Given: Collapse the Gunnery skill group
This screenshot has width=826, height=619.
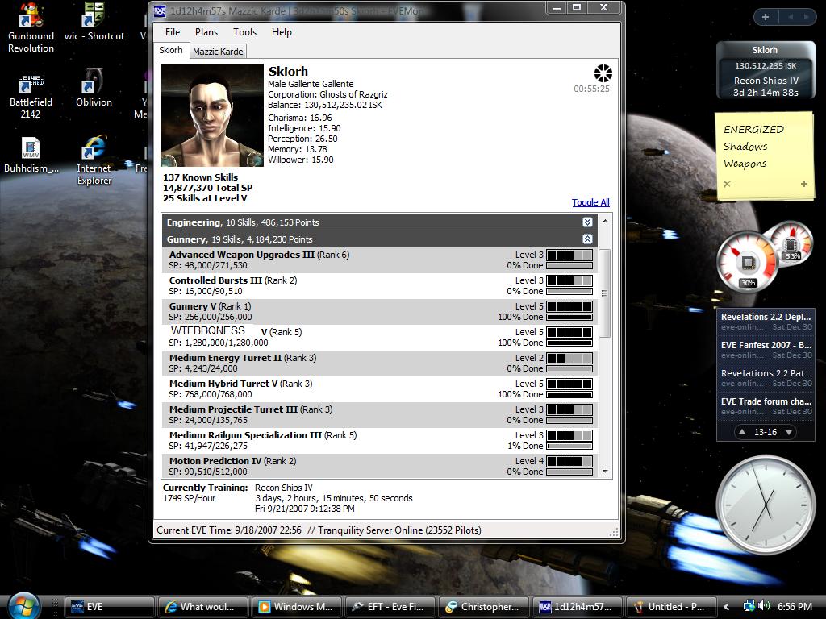Looking at the screenshot, I should point(587,239).
